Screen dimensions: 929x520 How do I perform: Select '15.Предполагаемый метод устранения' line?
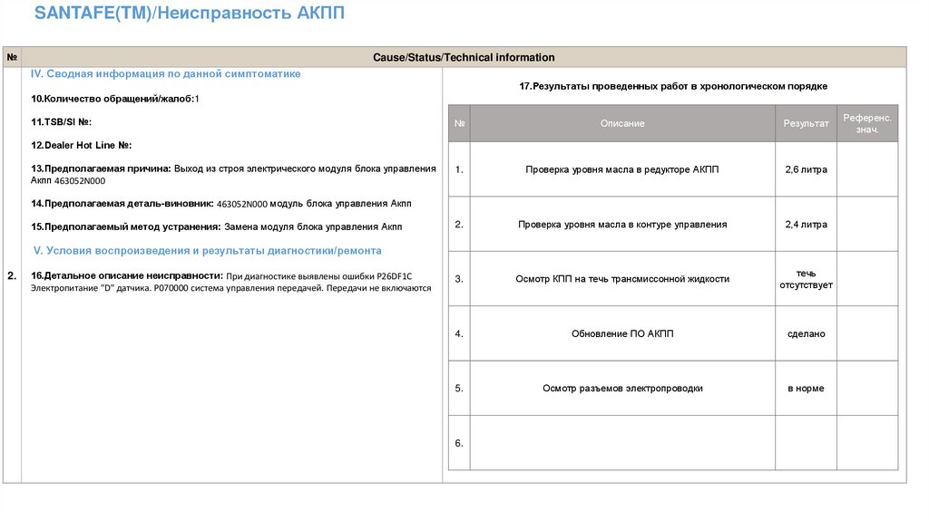(216, 226)
